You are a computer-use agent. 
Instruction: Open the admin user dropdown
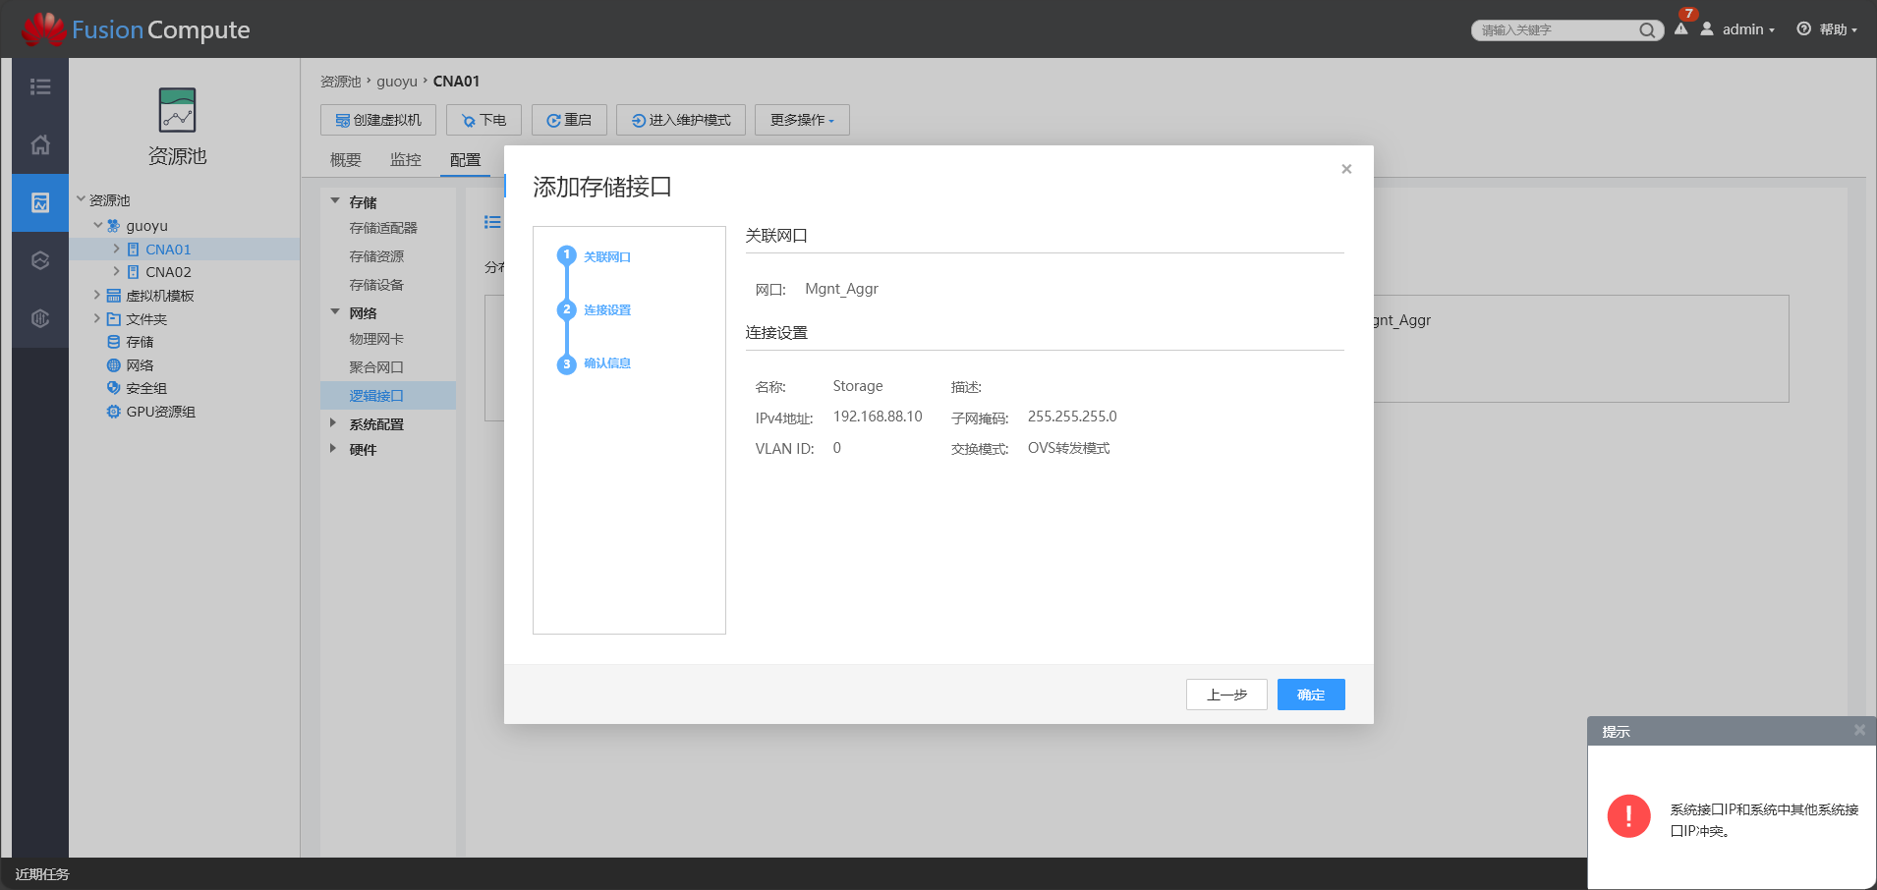point(1737,29)
